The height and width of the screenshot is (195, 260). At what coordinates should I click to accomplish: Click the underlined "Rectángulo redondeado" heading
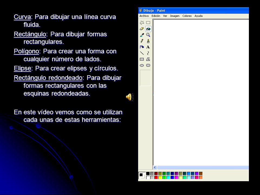48,78
